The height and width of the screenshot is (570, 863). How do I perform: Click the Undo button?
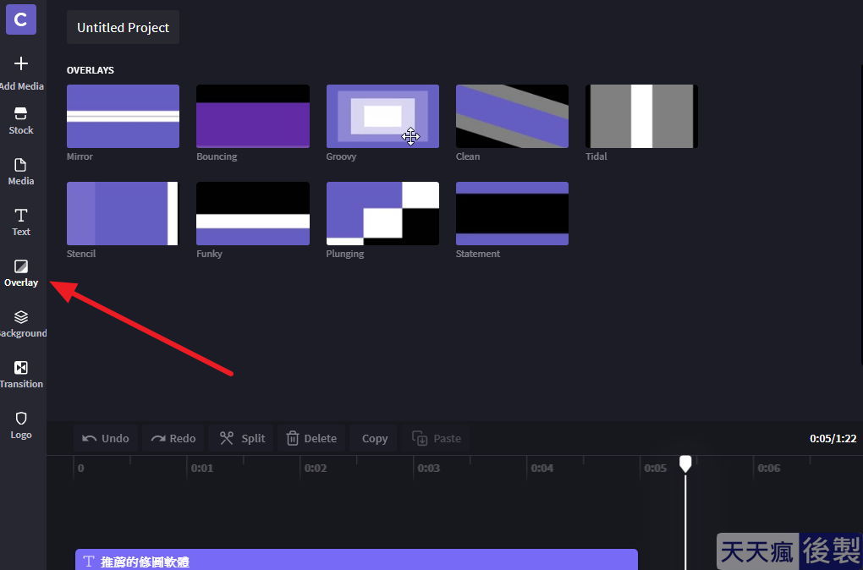[105, 439]
